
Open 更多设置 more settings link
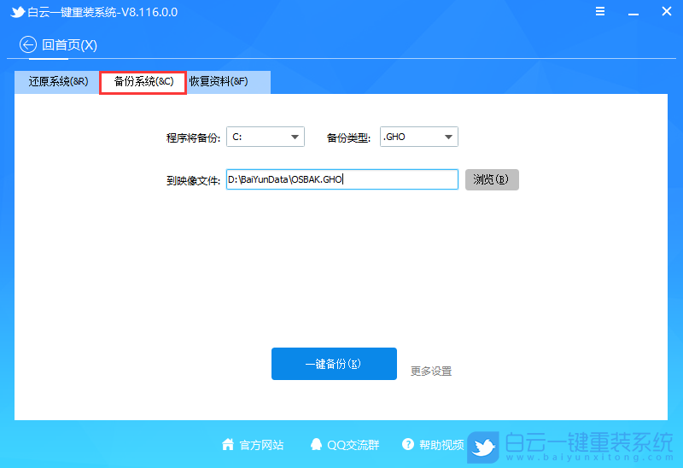pyautogui.click(x=431, y=371)
